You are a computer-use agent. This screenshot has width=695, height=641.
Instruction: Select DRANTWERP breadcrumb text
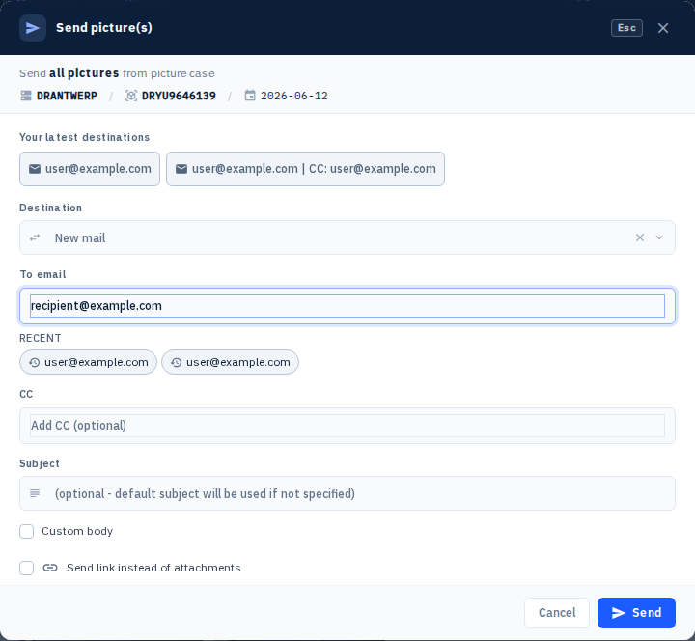[x=67, y=96]
